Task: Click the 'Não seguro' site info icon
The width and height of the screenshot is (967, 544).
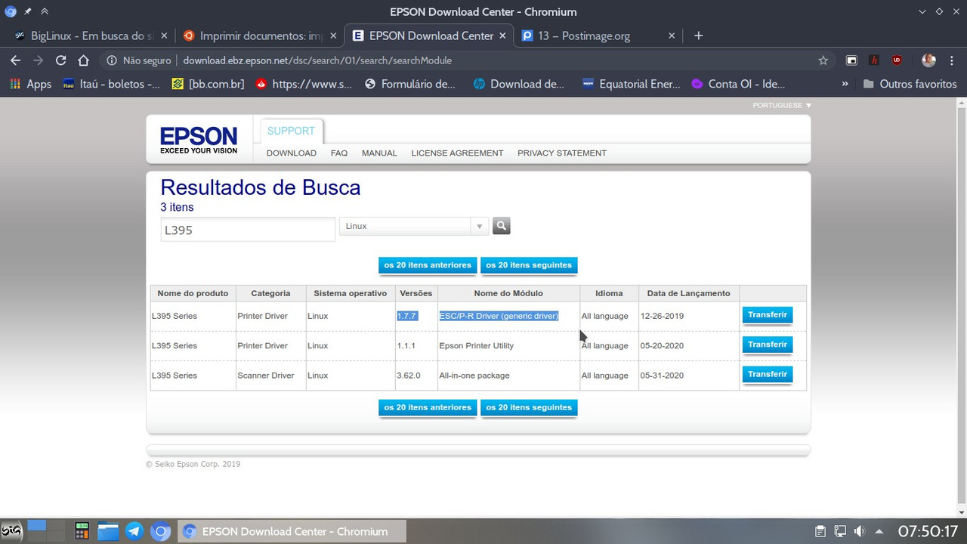Action: pos(111,60)
